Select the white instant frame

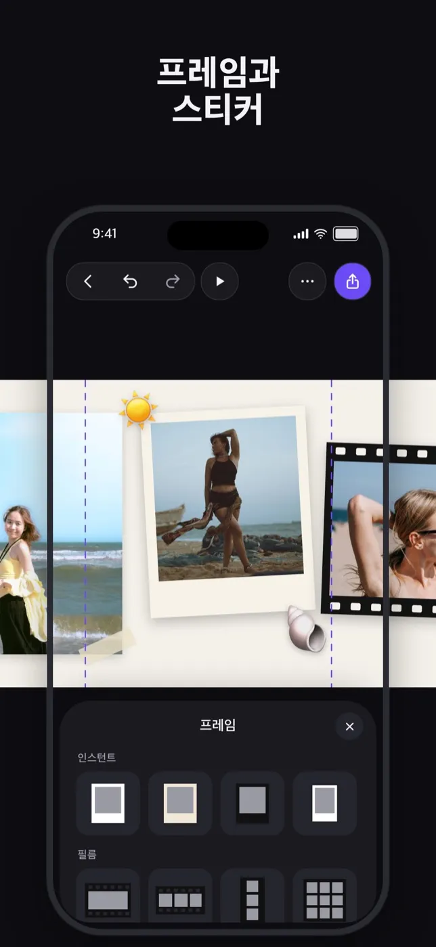(x=108, y=803)
